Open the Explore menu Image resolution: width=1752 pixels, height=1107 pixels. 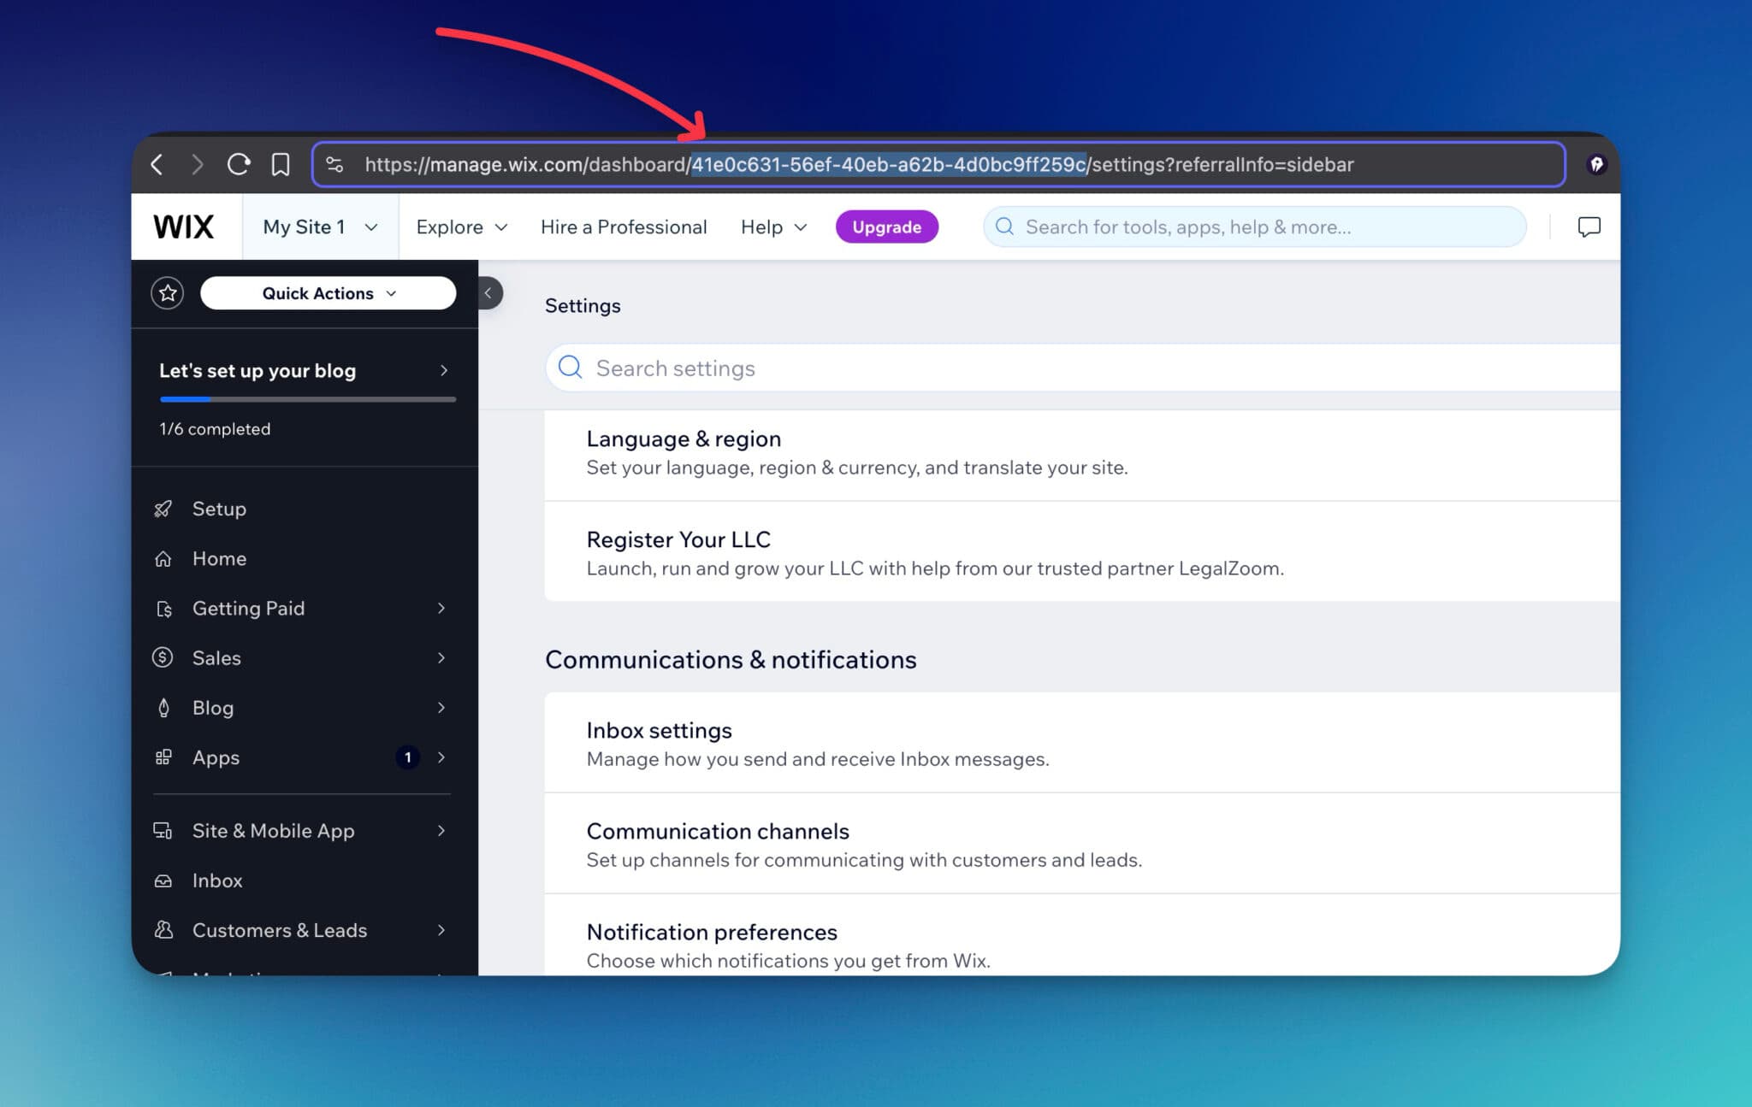[x=461, y=227]
